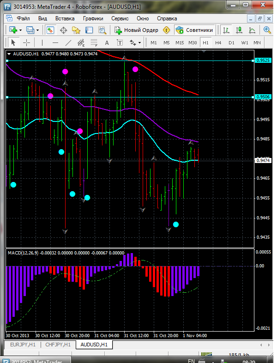277x363 pixels.
Task: Select the Crosshair tool
Action: (x=27, y=42)
